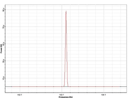Viewport: 128px width, 98px height.
Task: Click the 90 µ power axis label
Action: tap(4, 10)
